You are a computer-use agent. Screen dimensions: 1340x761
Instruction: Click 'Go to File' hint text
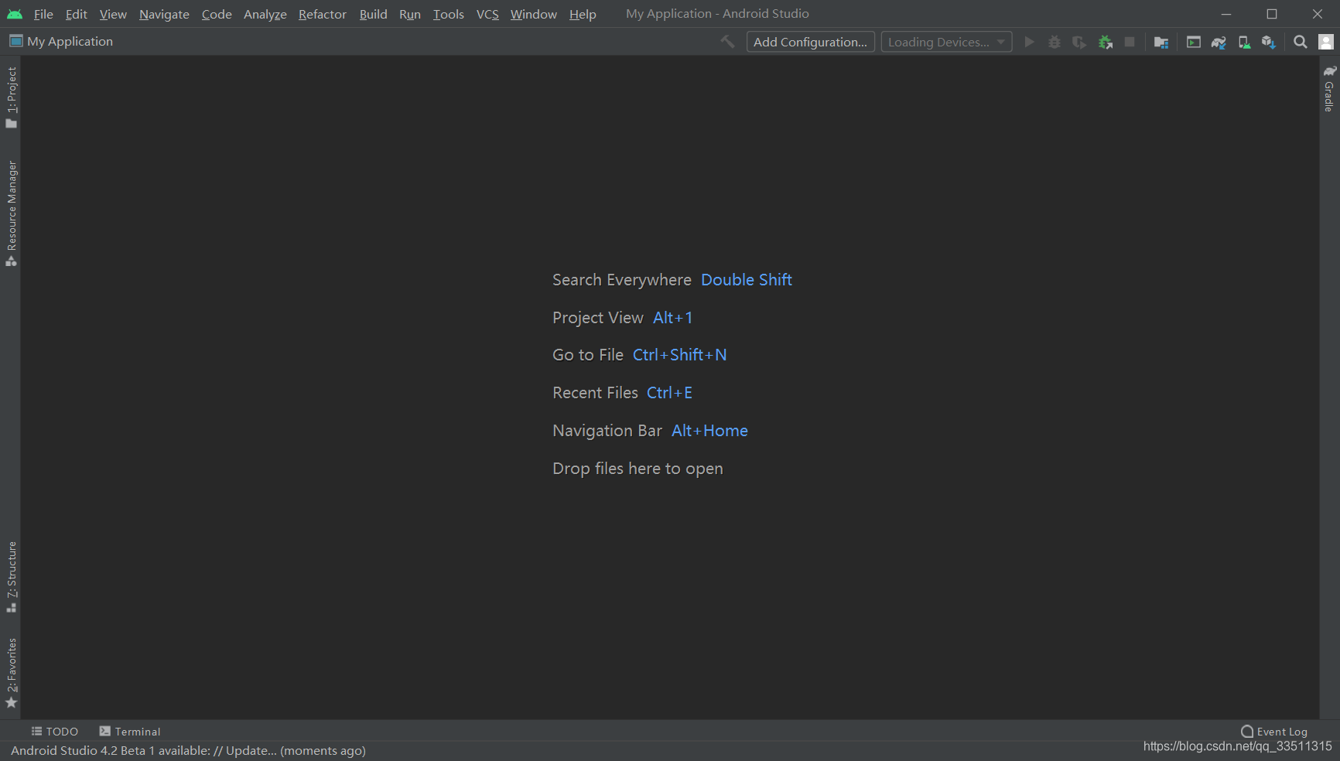(x=588, y=355)
